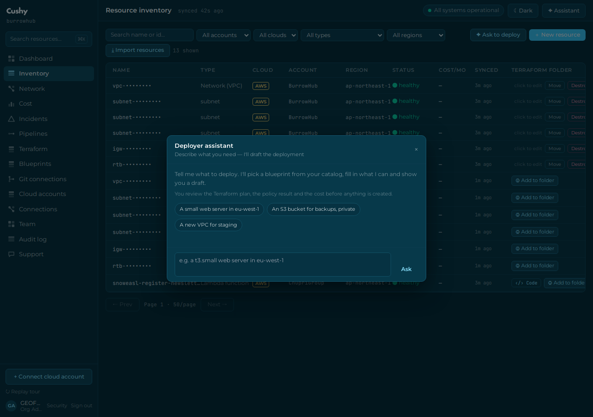Click the Ask button in dialog

pyautogui.click(x=406, y=269)
